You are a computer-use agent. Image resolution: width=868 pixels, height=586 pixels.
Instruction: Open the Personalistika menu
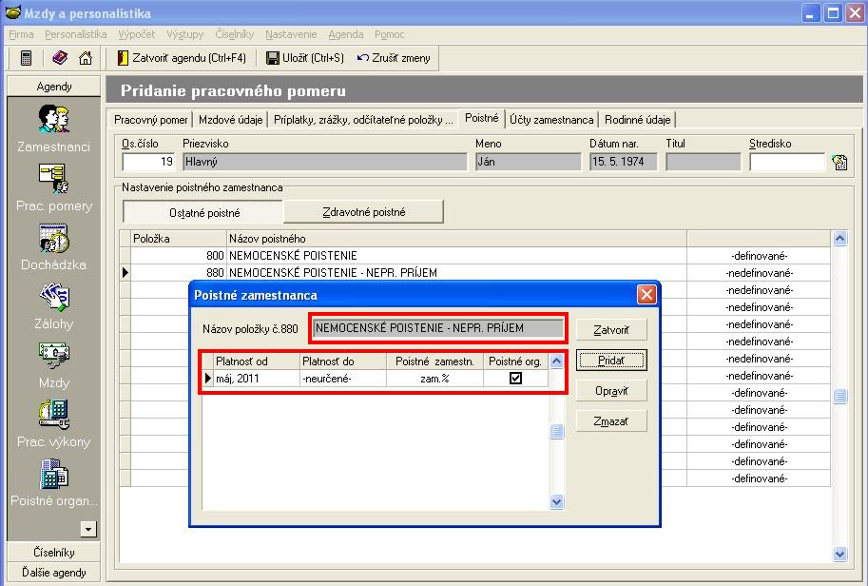[x=76, y=34]
